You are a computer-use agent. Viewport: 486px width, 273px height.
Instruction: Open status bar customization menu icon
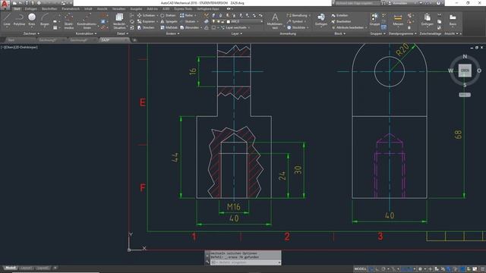(483, 269)
